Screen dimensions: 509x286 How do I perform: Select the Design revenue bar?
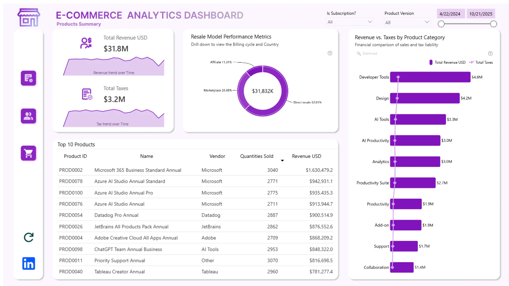pyautogui.click(x=425, y=98)
